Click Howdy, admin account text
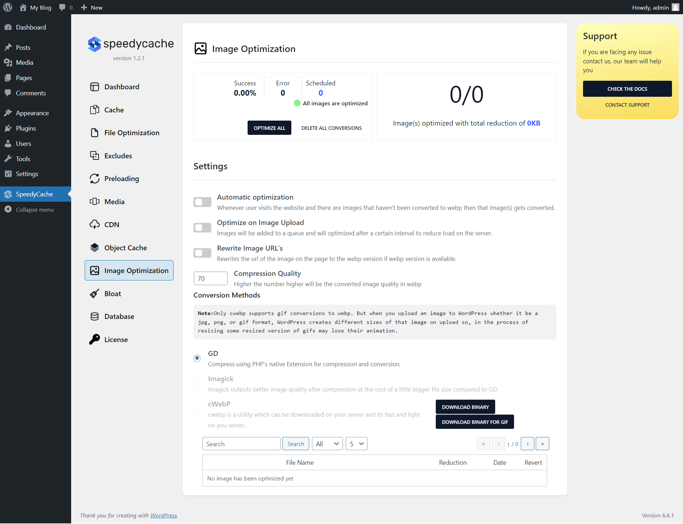The image size is (683, 524). [x=650, y=7]
